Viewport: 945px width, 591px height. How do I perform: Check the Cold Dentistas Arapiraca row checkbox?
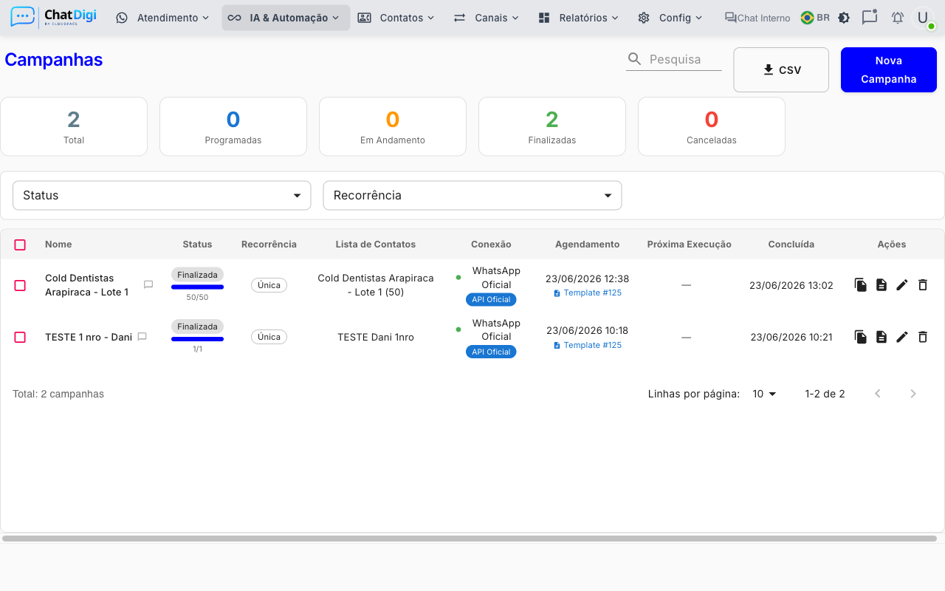20,285
